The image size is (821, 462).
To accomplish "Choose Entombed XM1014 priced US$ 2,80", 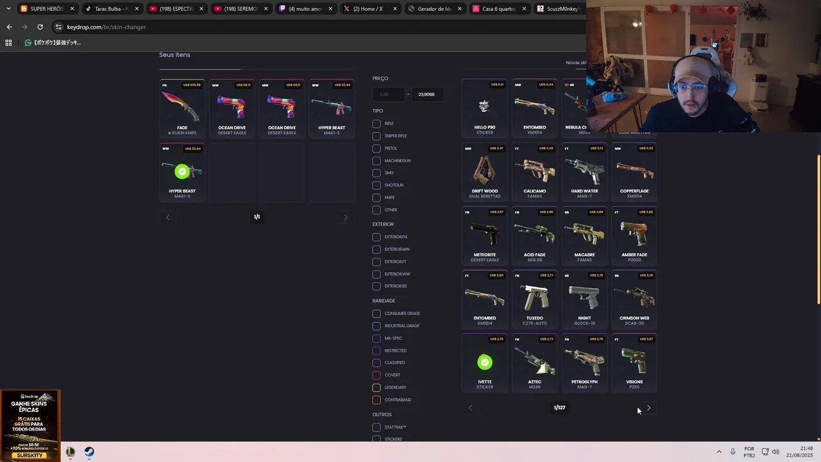I will [x=484, y=299].
